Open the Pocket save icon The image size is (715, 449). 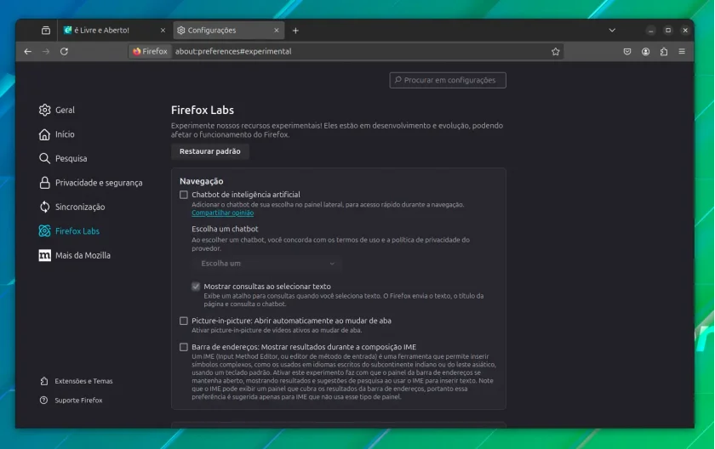pyautogui.click(x=627, y=52)
